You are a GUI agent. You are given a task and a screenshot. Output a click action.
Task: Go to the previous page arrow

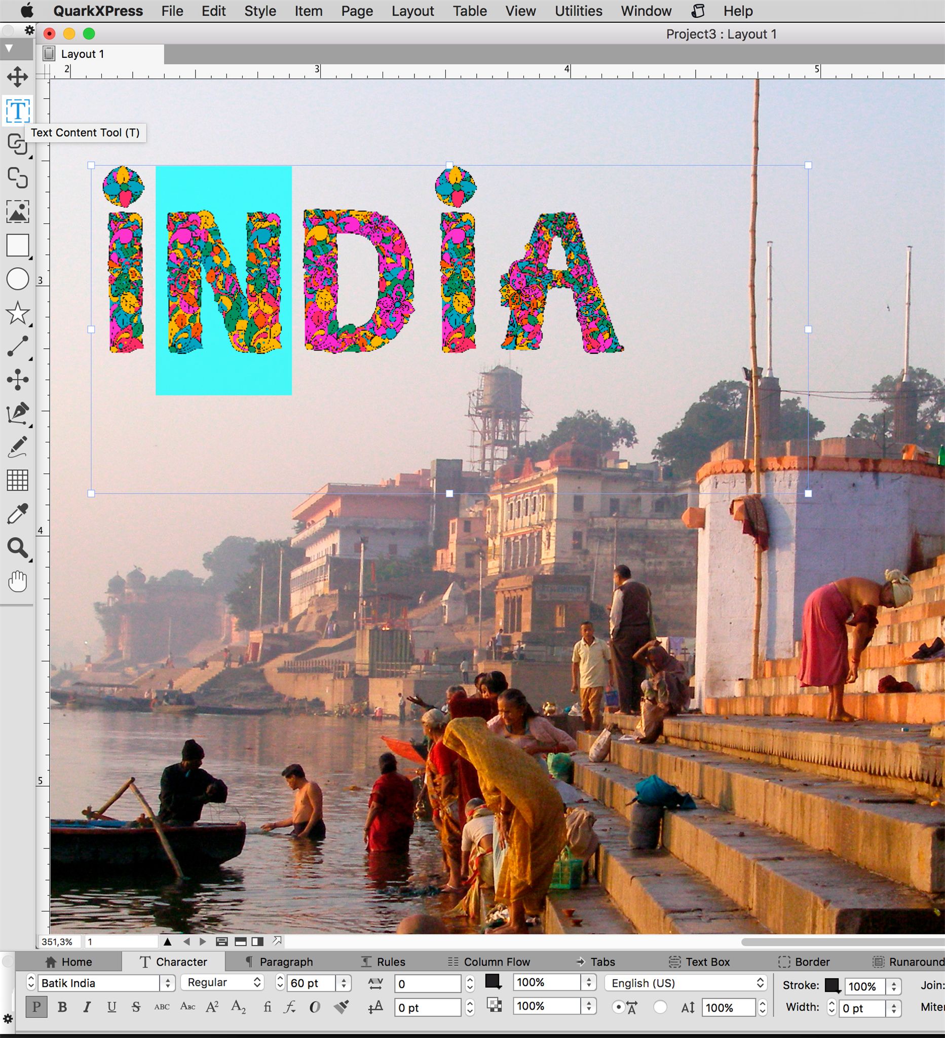pos(186,942)
